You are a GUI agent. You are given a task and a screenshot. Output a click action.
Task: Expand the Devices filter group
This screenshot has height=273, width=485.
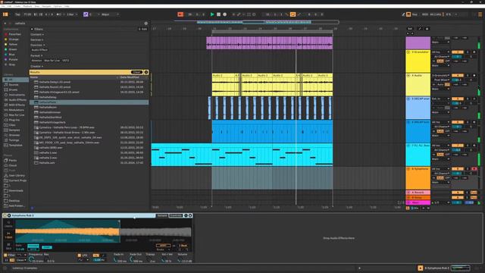coord(37,39)
